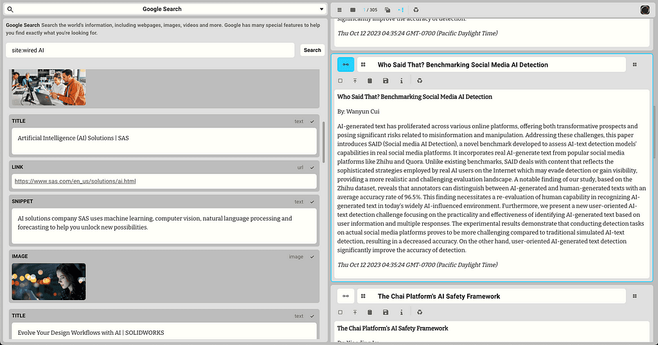This screenshot has width=658, height=345.
Task: Save the Who Said That note
Action: coord(386,81)
